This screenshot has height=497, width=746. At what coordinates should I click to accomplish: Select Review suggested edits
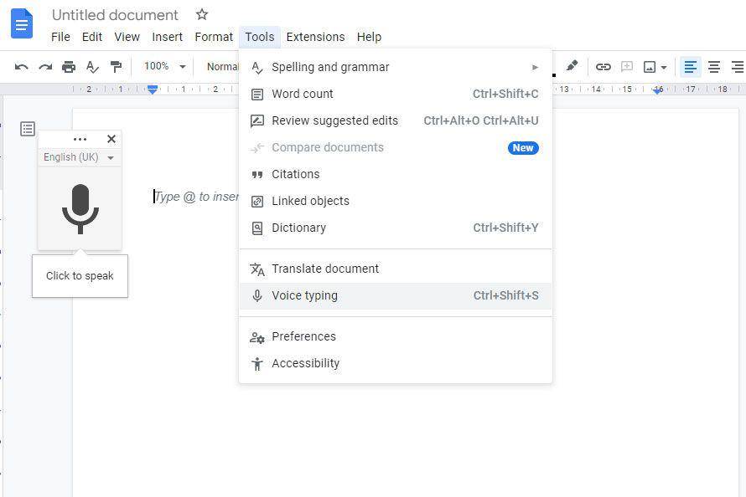tap(396, 120)
